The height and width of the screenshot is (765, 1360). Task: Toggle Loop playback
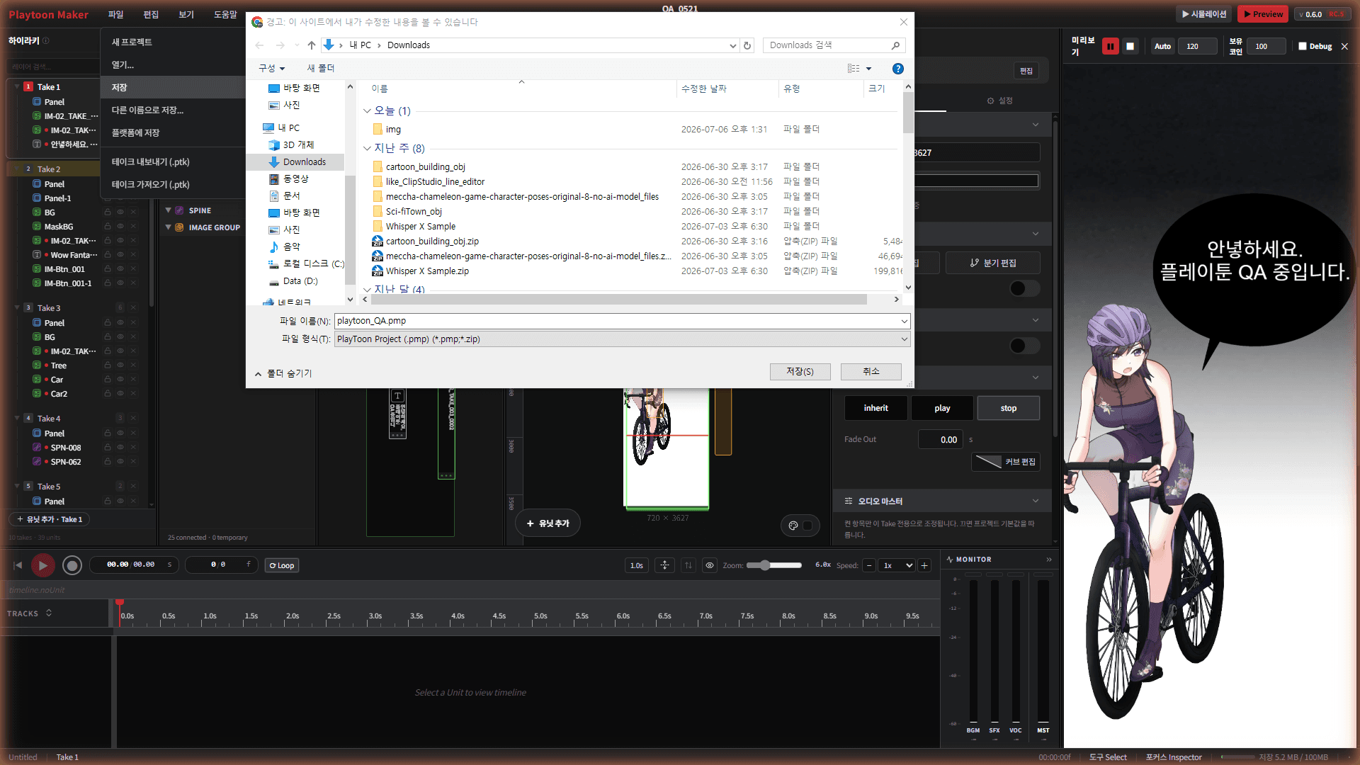coord(282,565)
